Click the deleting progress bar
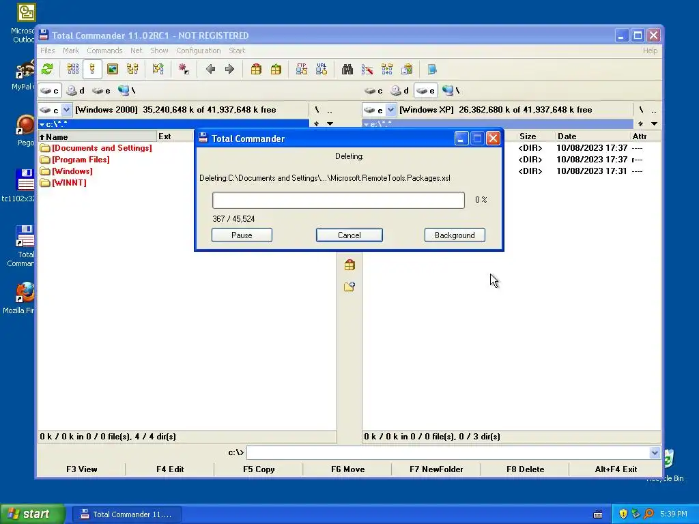This screenshot has width=699, height=524. pos(339,200)
